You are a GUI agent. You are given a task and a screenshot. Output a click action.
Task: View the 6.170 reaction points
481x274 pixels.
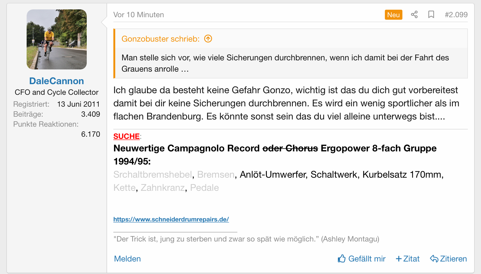click(x=91, y=134)
